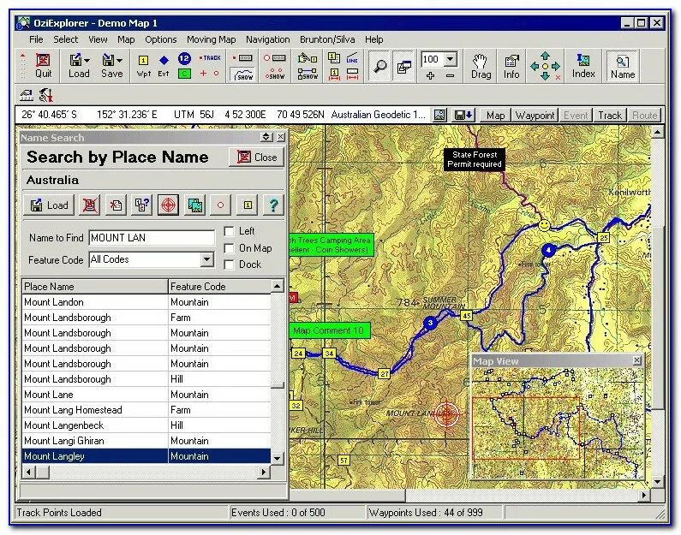The width and height of the screenshot is (681, 535).
Task: Toggle the route line SHOW button
Action: pos(308,74)
